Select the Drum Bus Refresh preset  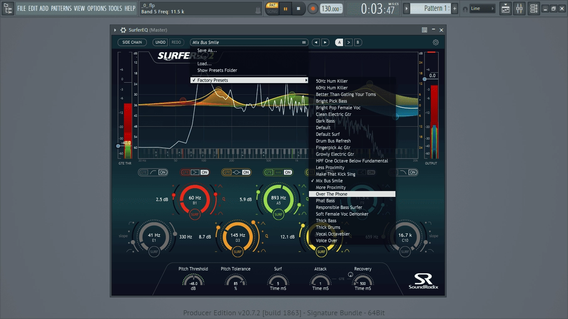(352, 141)
